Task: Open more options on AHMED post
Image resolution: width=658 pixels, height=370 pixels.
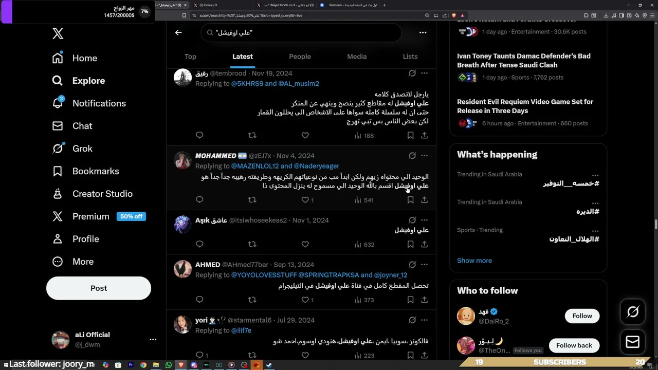Action: (424, 264)
